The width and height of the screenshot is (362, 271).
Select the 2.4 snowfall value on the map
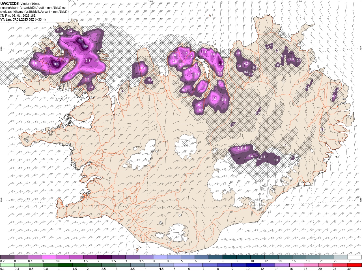point(221,64)
